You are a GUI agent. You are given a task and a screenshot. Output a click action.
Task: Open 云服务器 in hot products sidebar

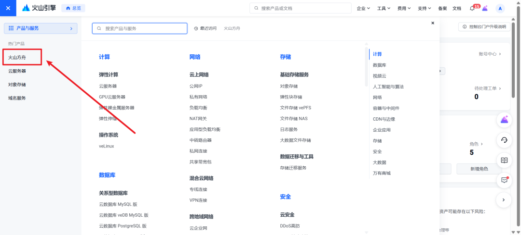click(17, 71)
